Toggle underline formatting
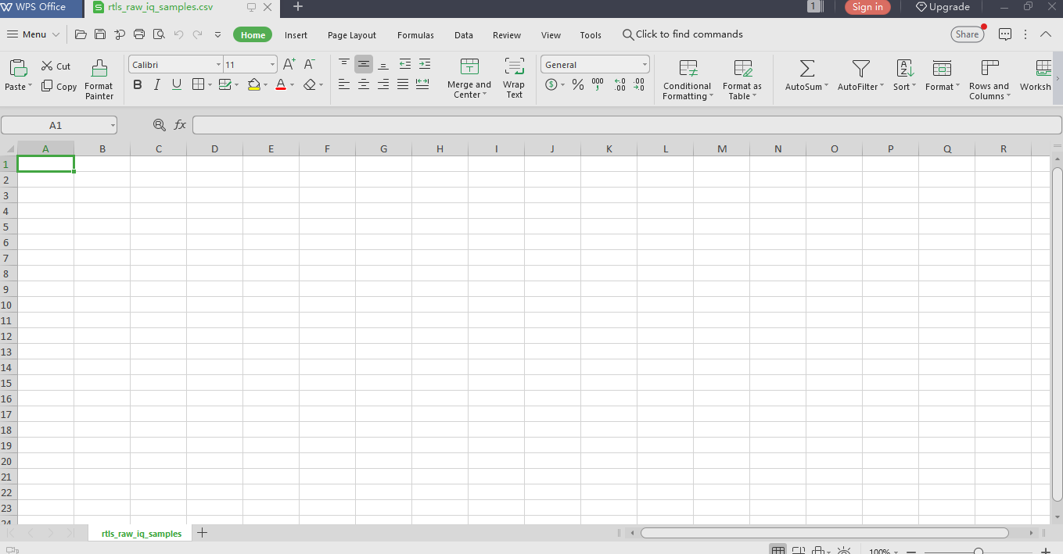Image resolution: width=1063 pixels, height=554 pixels. [177, 84]
